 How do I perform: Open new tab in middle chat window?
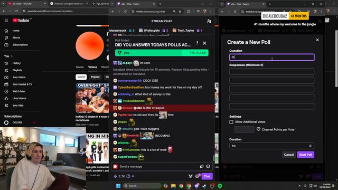[160, 4]
